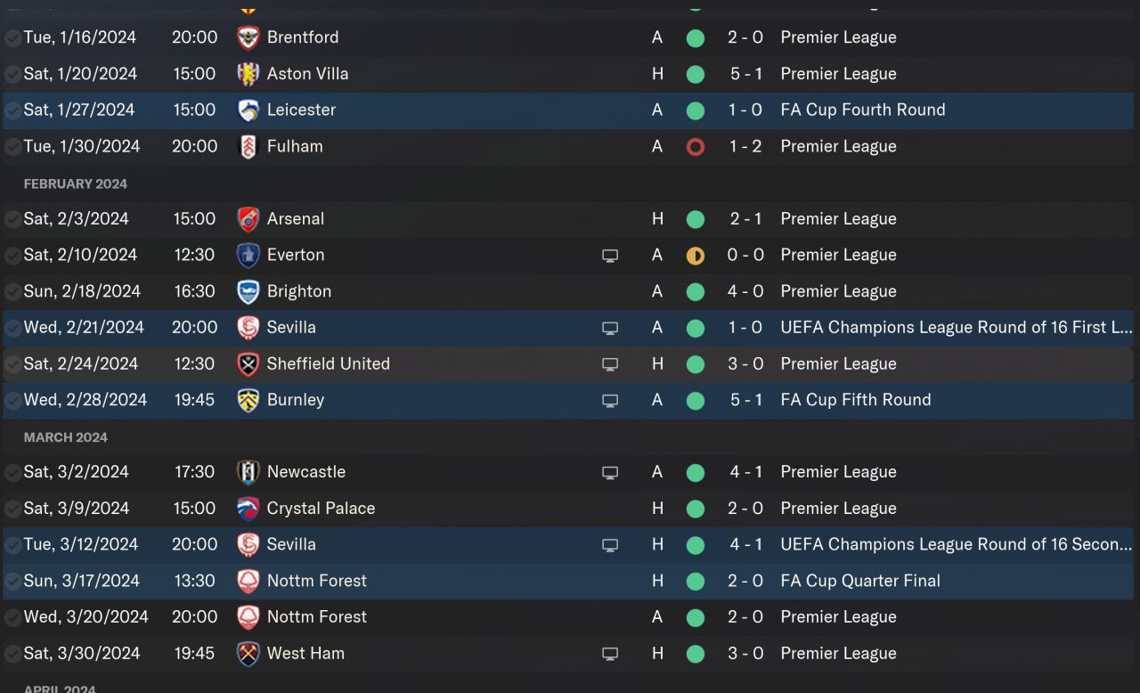Select the Newcastle club crest
The width and height of the screenshot is (1140, 693).
click(x=248, y=472)
